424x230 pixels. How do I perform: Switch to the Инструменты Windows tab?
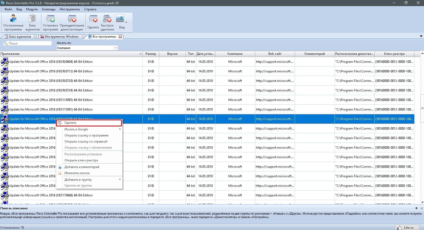(62, 37)
